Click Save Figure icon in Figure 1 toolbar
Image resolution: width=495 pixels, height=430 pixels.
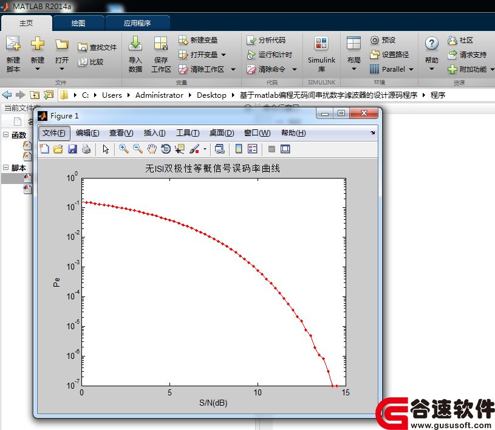click(x=72, y=149)
